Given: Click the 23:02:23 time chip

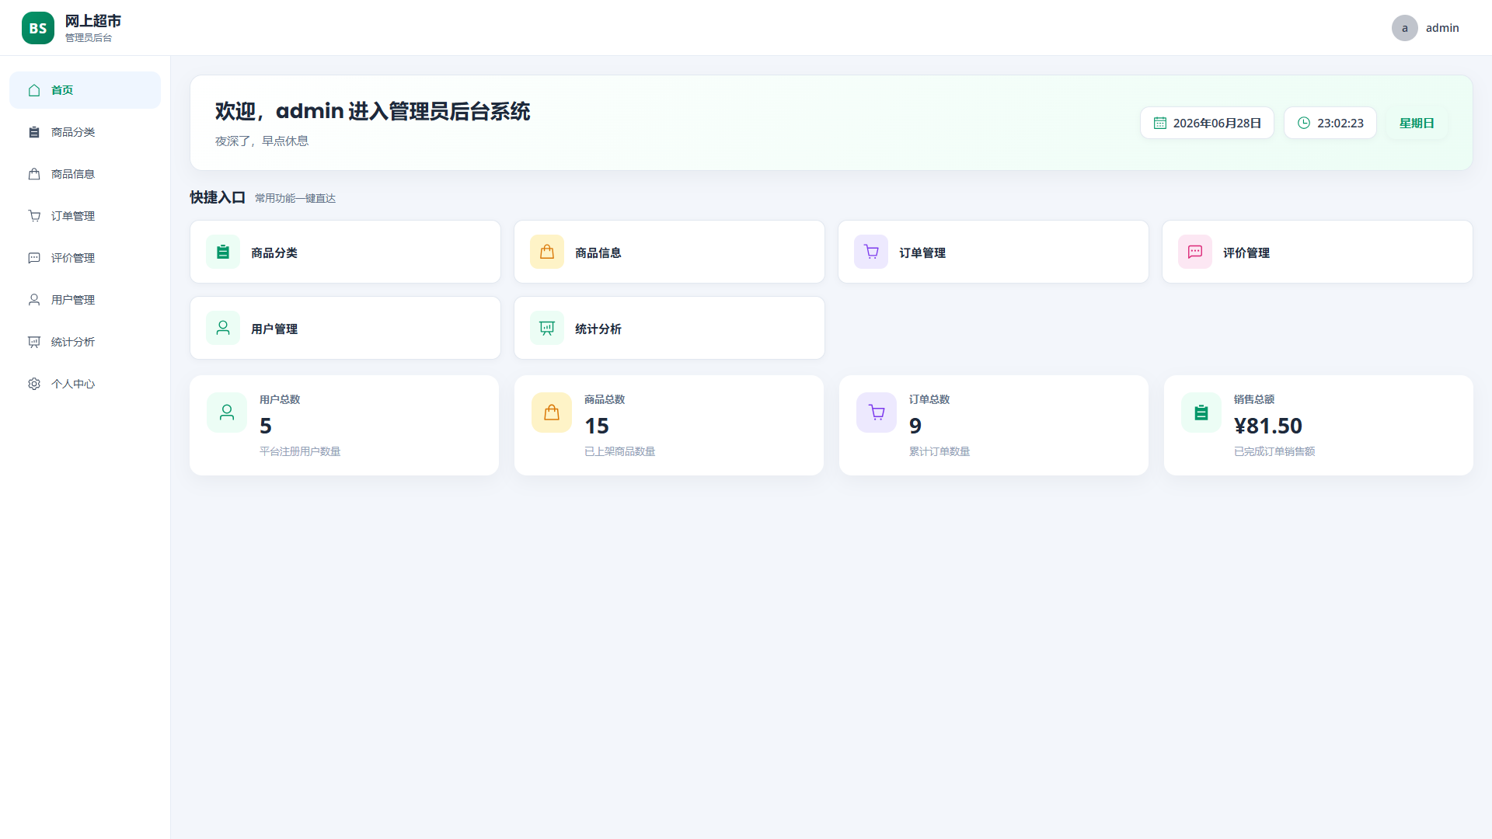Looking at the screenshot, I should (1330, 123).
